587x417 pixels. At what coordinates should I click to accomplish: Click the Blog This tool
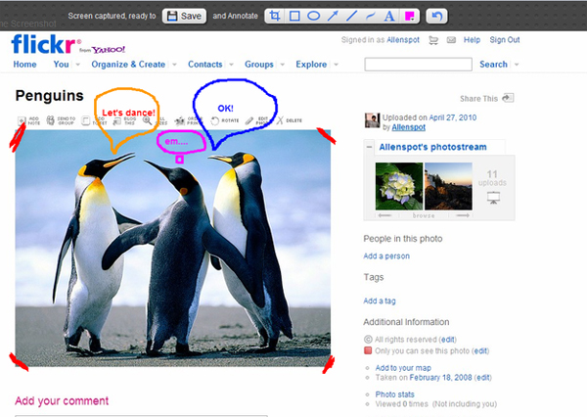[x=124, y=120]
